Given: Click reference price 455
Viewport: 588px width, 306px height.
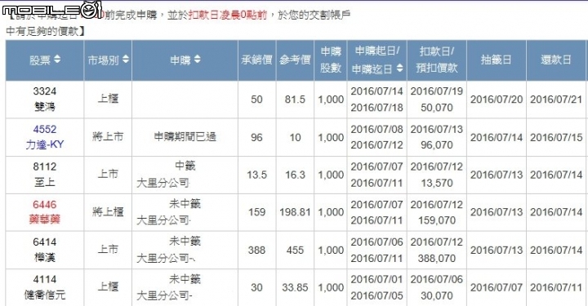Looking at the screenshot, I should 295,251.
